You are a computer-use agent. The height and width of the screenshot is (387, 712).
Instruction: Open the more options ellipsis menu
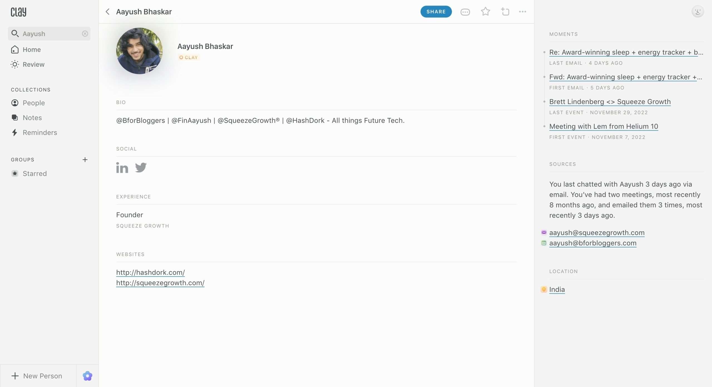[523, 12]
